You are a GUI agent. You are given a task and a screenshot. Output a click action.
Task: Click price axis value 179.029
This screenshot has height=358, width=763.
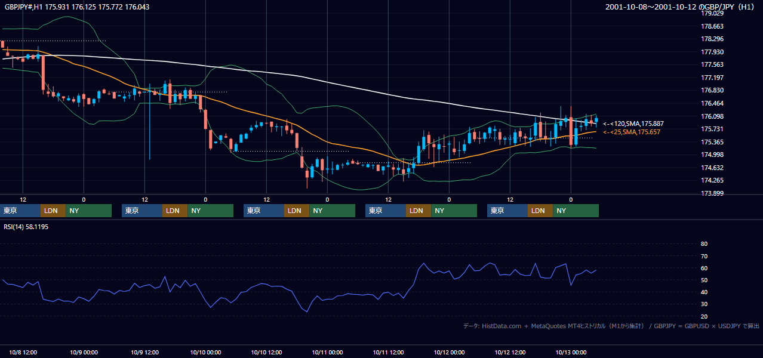(x=712, y=13)
